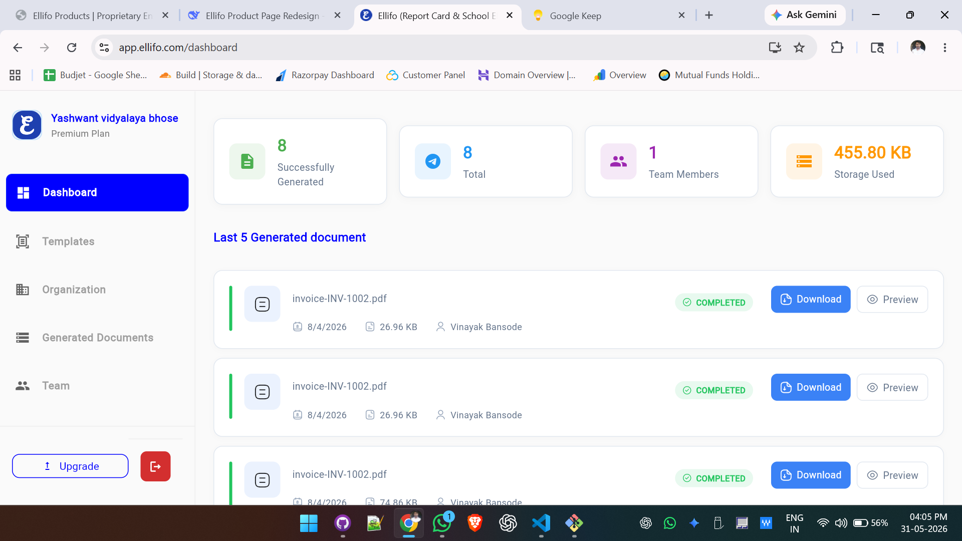Click the third document's file icon
Viewport: 962px width, 541px height.
(262, 480)
